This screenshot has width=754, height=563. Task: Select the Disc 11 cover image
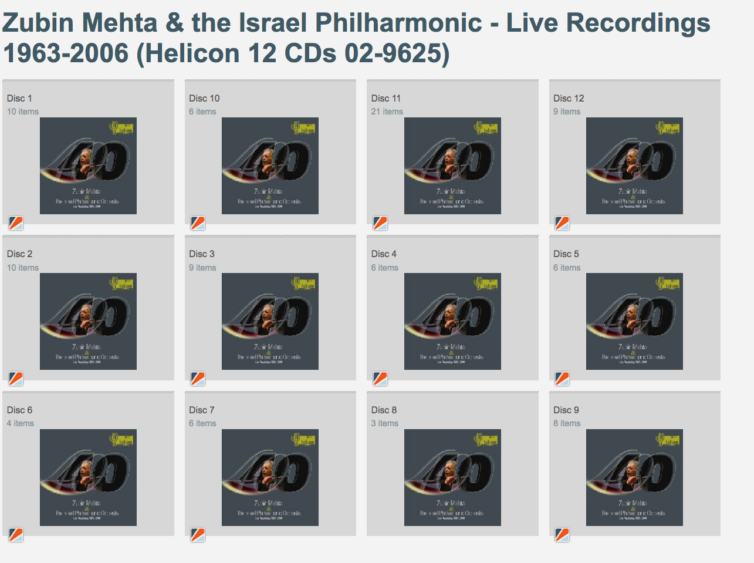[452, 166]
